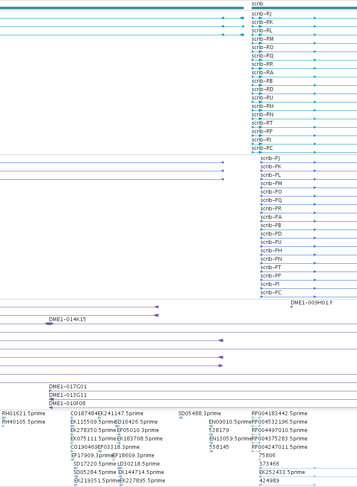
Task: Open the scrib-PK protein entry
Action: click(271, 167)
